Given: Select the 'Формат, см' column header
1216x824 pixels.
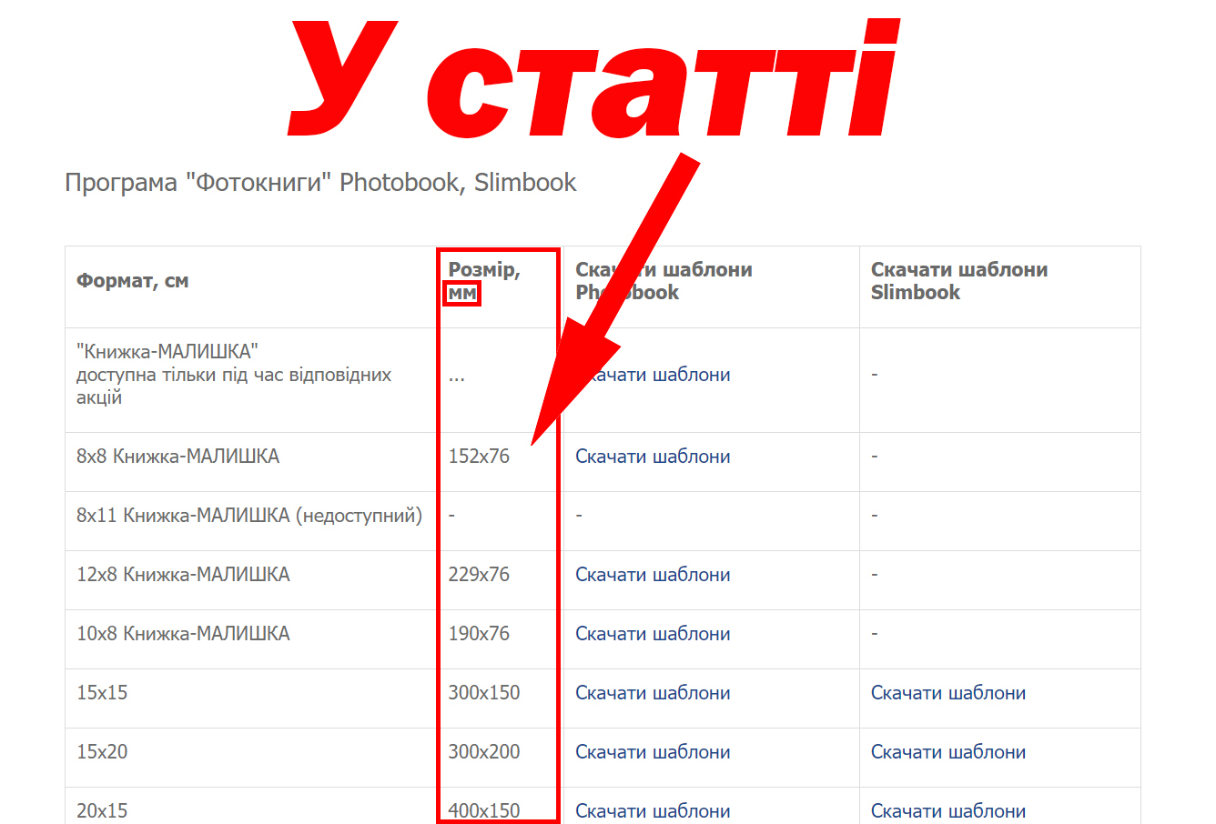Looking at the screenshot, I should (133, 281).
